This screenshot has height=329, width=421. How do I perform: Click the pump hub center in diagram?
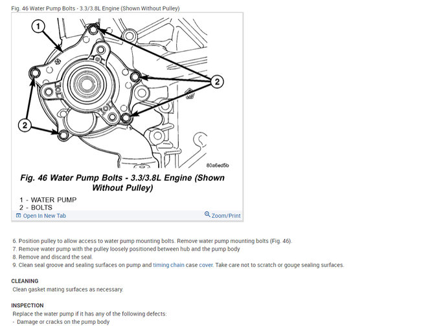click(x=86, y=84)
